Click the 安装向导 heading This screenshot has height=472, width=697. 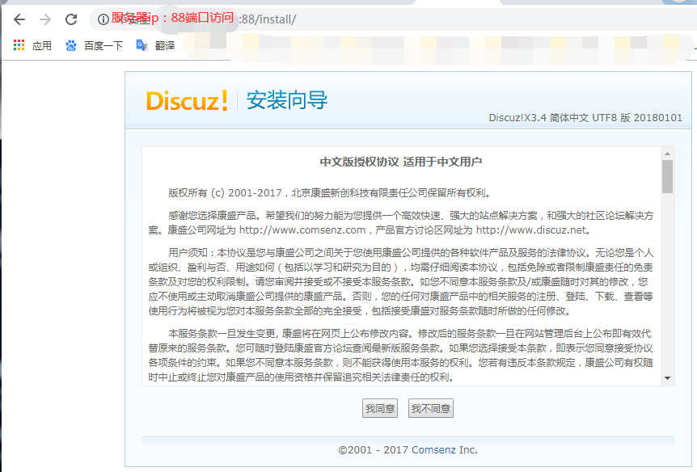point(287,100)
